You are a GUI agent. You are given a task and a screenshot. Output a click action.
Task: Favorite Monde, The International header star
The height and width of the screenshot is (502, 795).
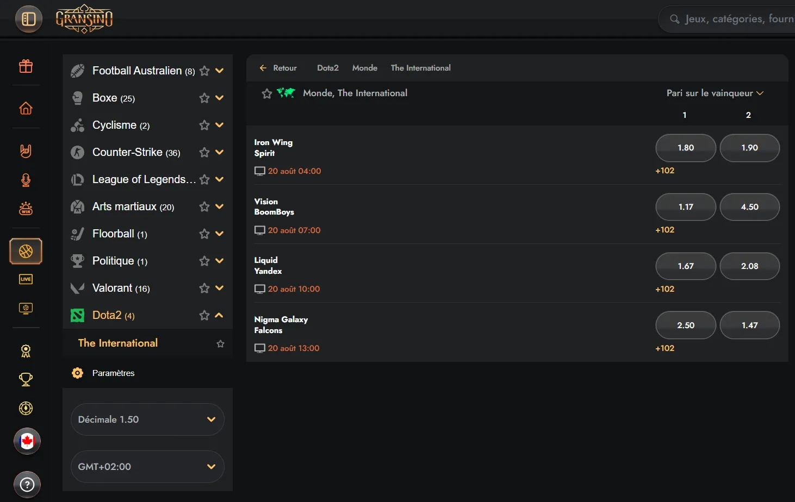pyautogui.click(x=267, y=93)
